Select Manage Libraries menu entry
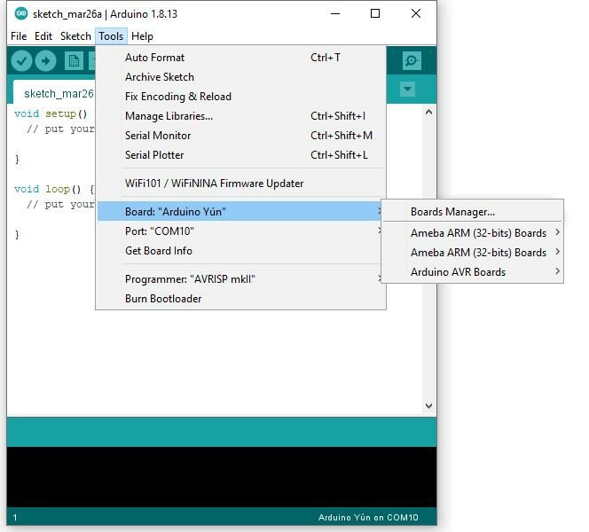 (169, 116)
